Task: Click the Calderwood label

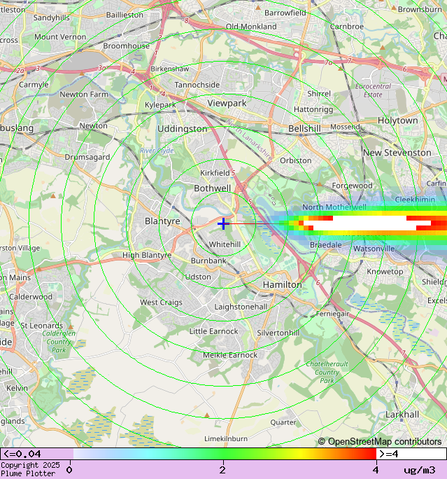Action: pos(31,297)
